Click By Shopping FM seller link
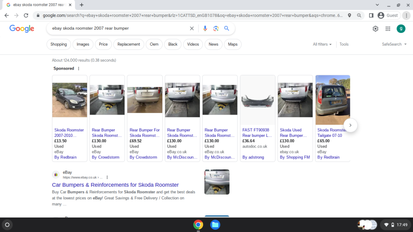The image size is (413, 232). click(x=295, y=157)
